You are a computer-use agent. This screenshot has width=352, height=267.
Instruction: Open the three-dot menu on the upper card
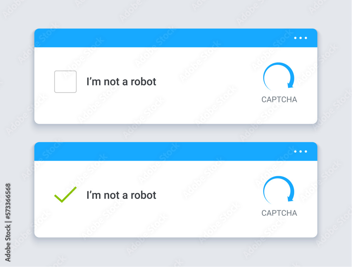pyautogui.click(x=301, y=38)
